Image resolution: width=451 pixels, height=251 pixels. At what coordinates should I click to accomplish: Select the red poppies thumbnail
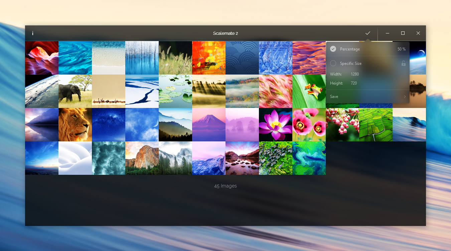point(309,125)
